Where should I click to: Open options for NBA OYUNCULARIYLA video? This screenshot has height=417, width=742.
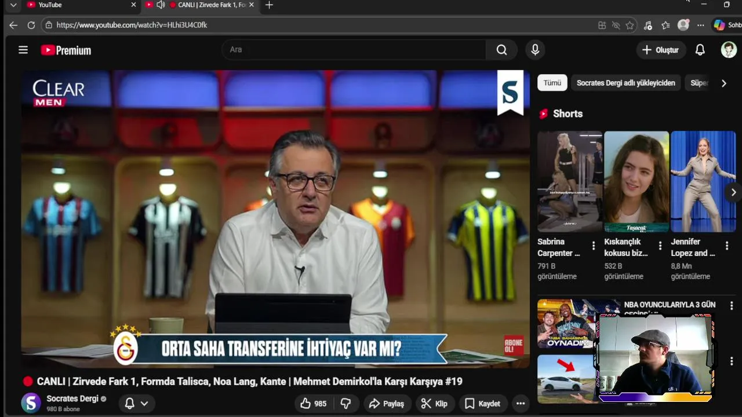coord(732,305)
